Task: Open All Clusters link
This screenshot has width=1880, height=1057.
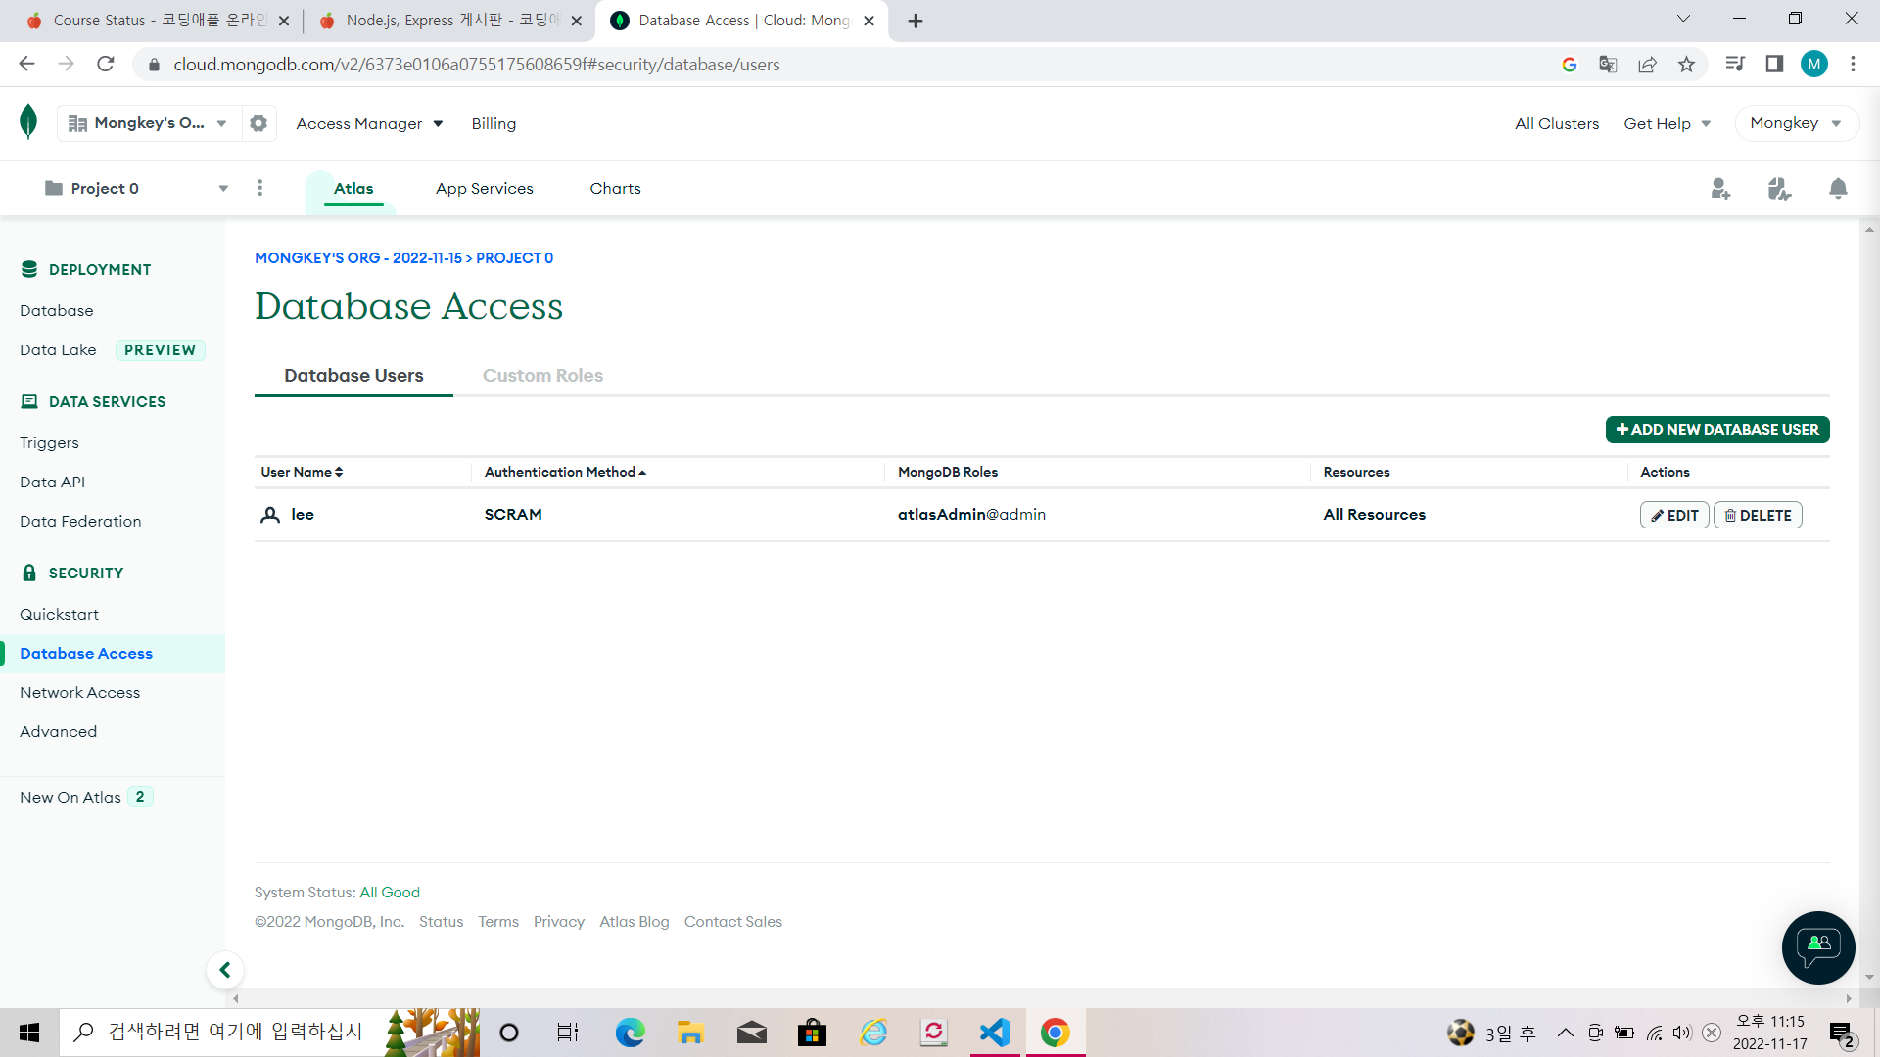Action: click(x=1557, y=123)
